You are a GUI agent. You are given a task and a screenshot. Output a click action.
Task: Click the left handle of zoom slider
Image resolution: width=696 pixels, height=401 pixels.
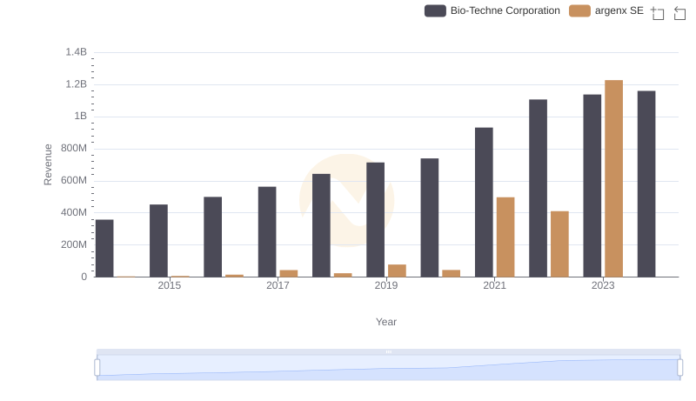97,368
